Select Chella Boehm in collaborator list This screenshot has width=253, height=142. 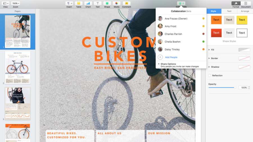181,42
